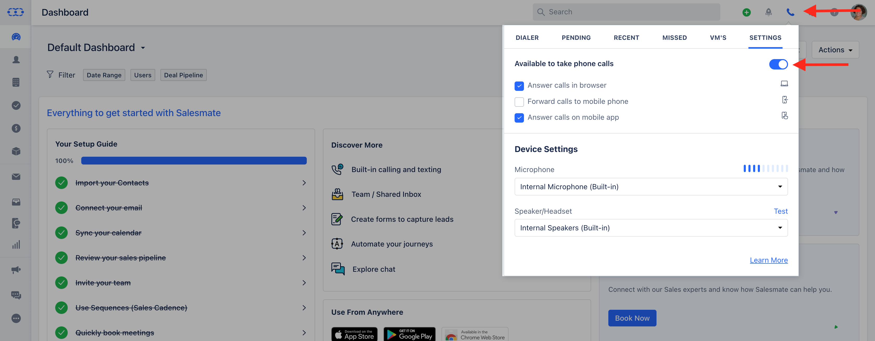Open Download on the App Store badge
Viewport: 875px width, 341px height.
tap(354, 334)
